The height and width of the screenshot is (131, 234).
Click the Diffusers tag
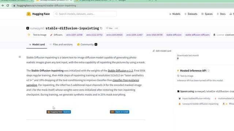point(56,35)
